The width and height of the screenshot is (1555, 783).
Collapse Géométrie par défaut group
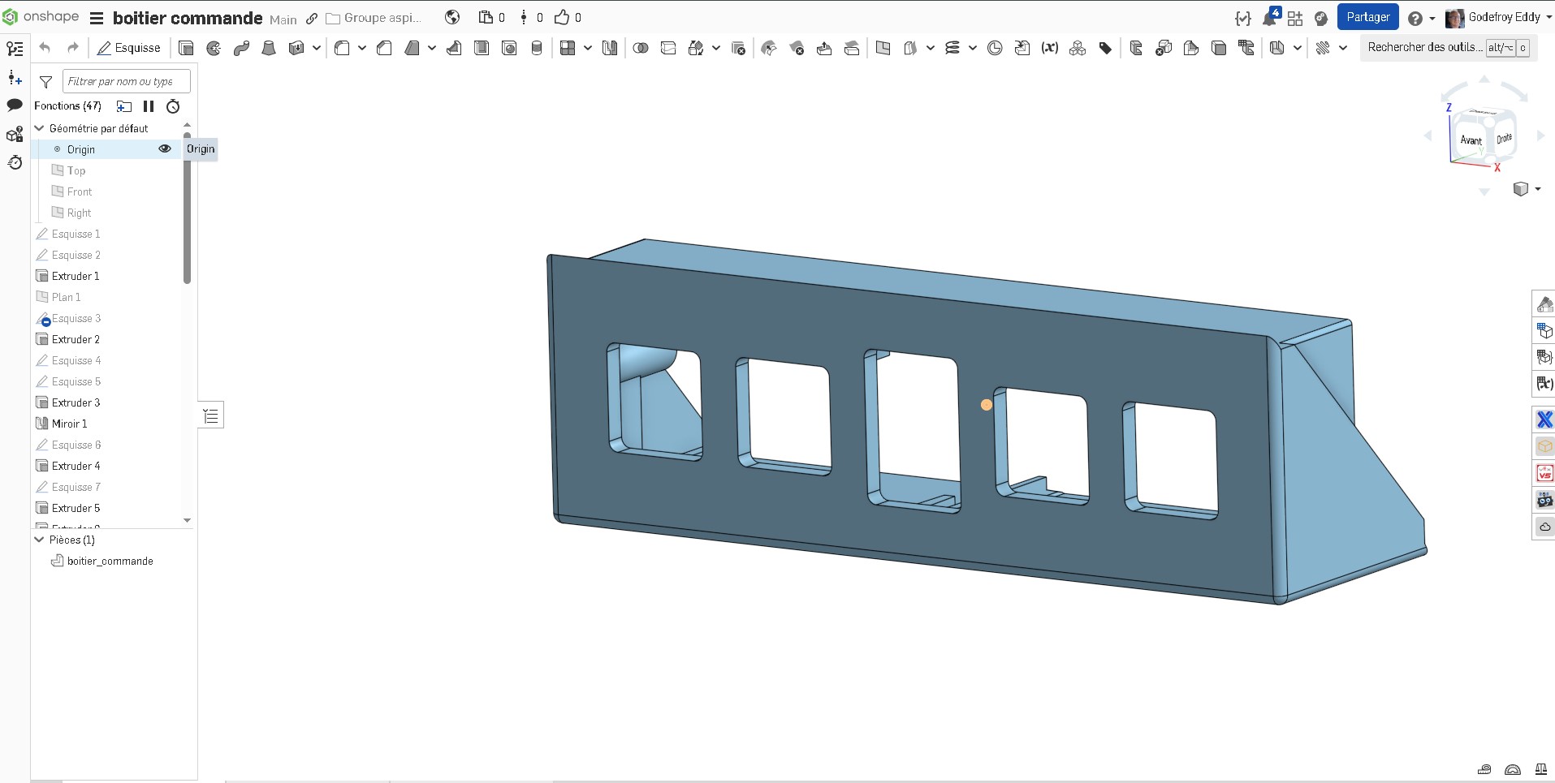click(39, 128)
